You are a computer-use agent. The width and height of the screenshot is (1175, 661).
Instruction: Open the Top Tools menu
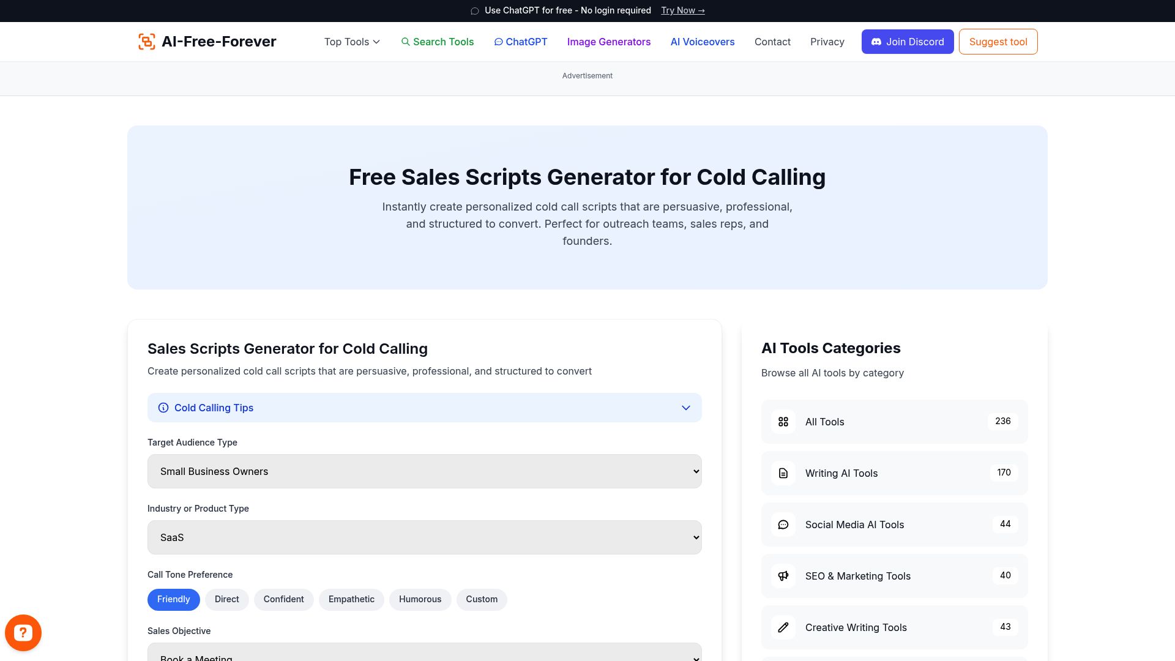tap(351, 42)
